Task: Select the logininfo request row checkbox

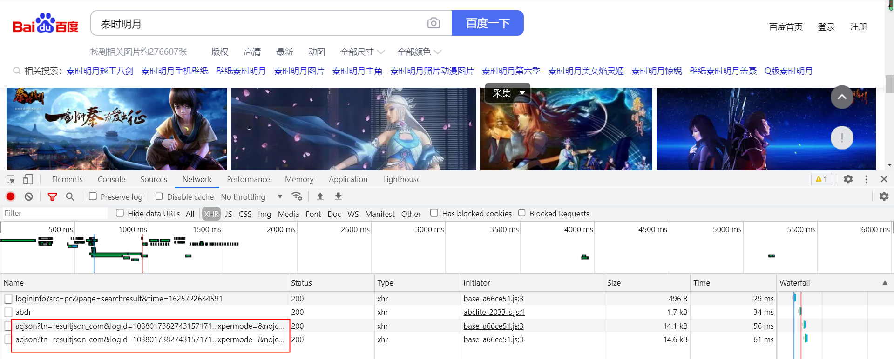Action: (x=8, y=299)
